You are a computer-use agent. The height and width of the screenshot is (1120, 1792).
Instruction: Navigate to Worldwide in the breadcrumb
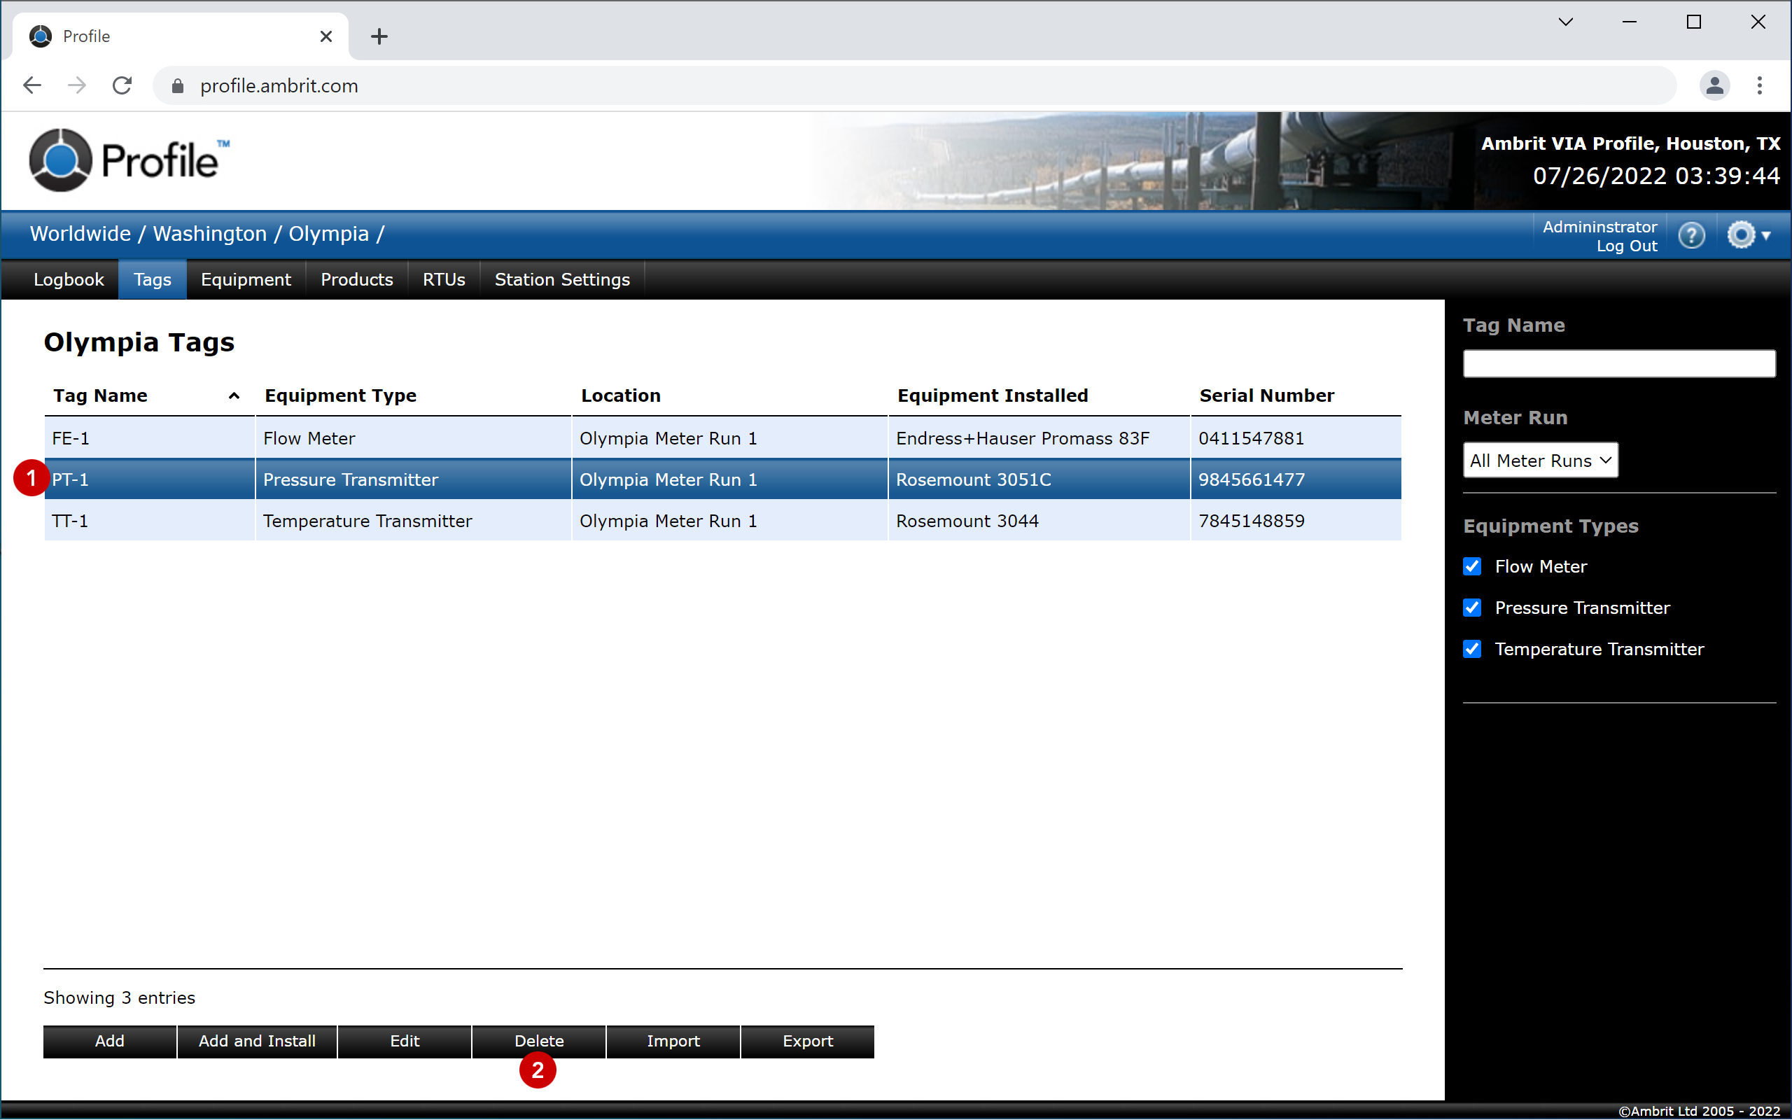[80, 234]
